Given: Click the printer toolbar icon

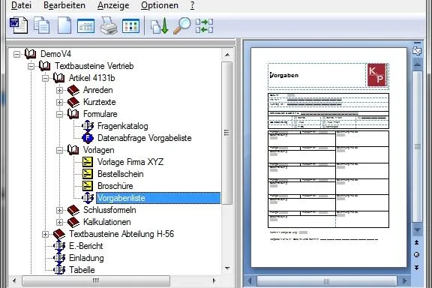Looking at the screenshot, I should click(x=108, y=25).
